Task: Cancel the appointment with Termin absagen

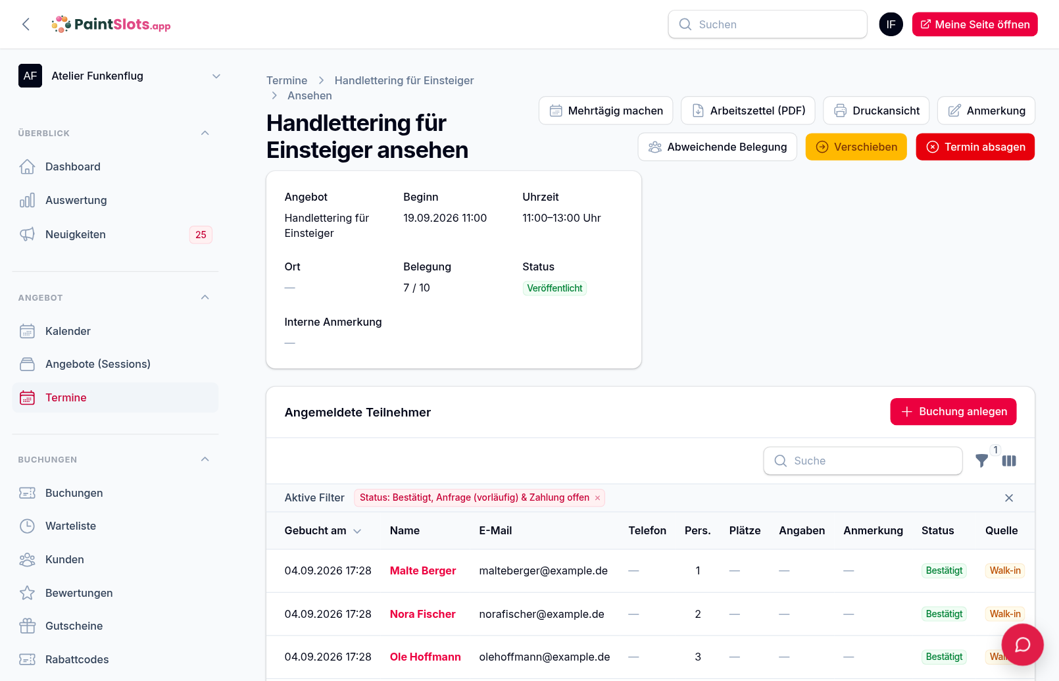Action: click(x=975, y=147)
